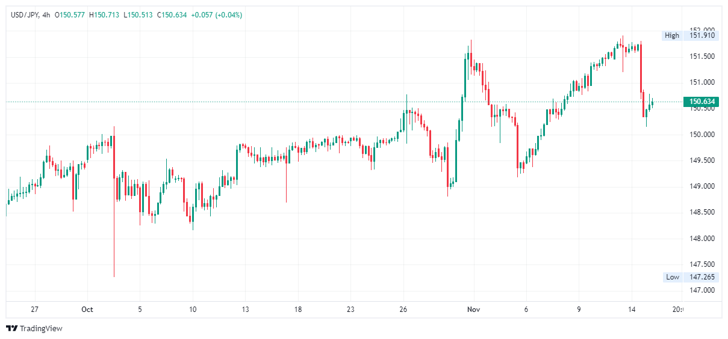Select date 27 on the time axis
The width and height of the screenshot is (728, 339).
point(35,310)
